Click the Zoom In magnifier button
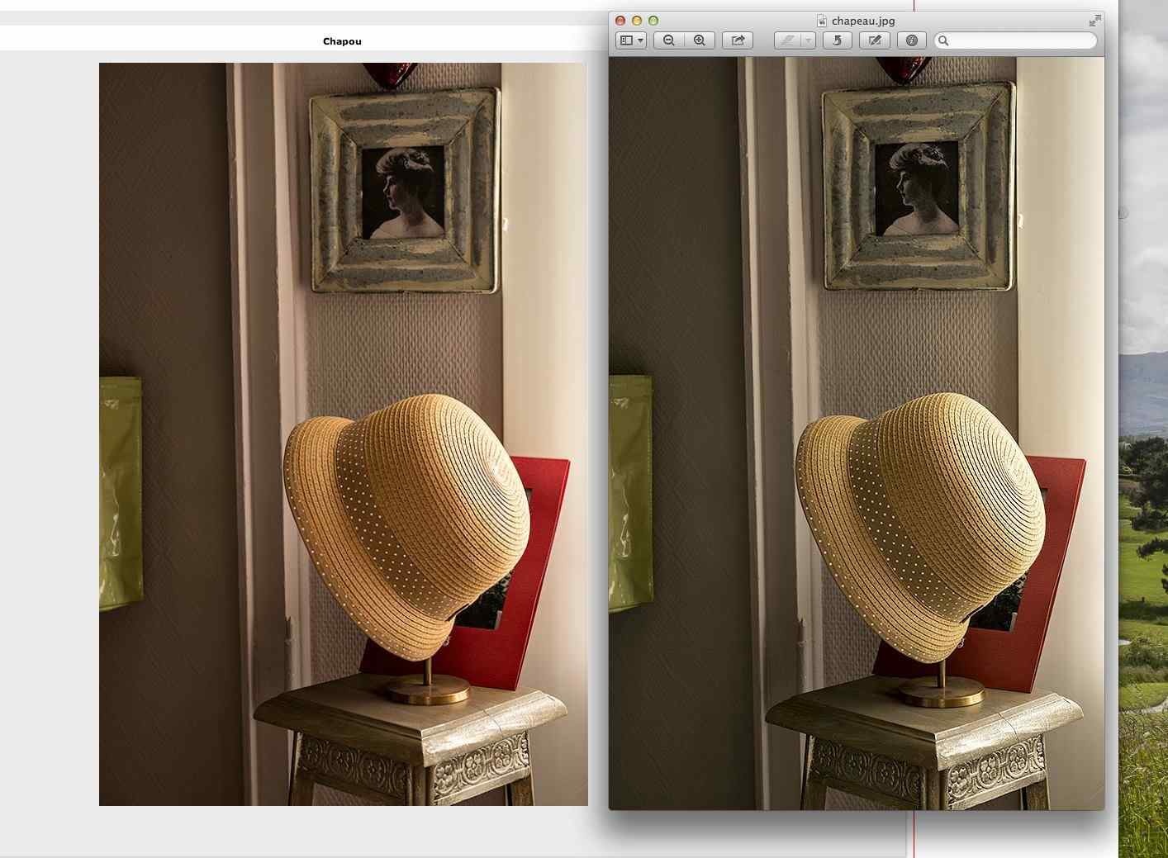 (700, 40)
